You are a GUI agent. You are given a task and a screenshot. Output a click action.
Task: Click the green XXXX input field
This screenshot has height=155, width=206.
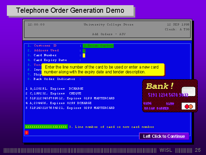[x=46, y=127]
